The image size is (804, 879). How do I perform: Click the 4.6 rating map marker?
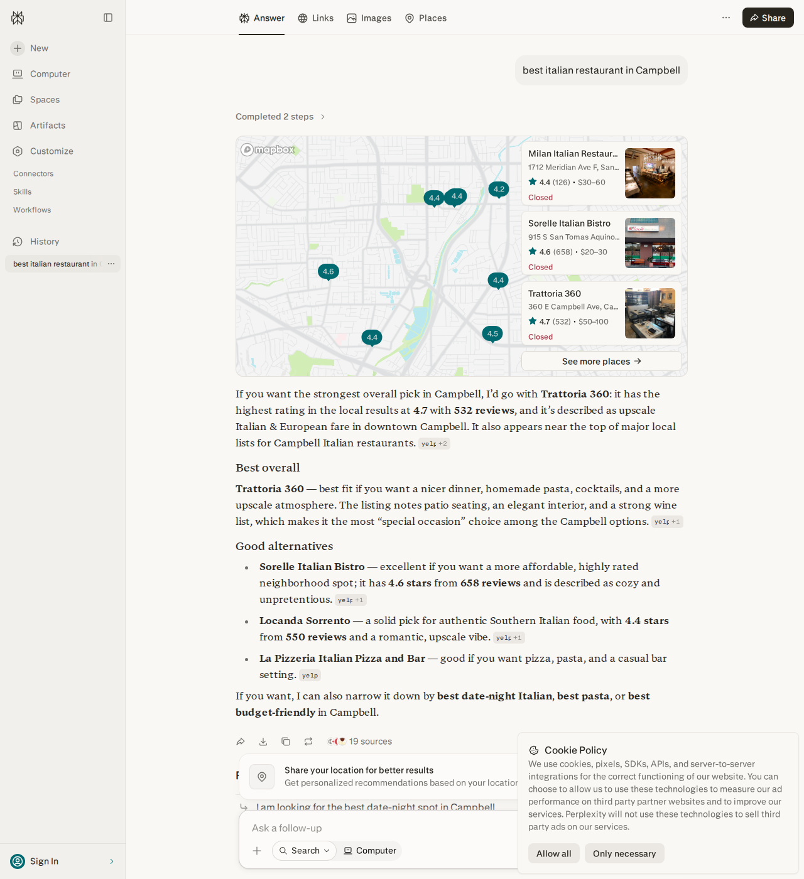pos(329,272)
